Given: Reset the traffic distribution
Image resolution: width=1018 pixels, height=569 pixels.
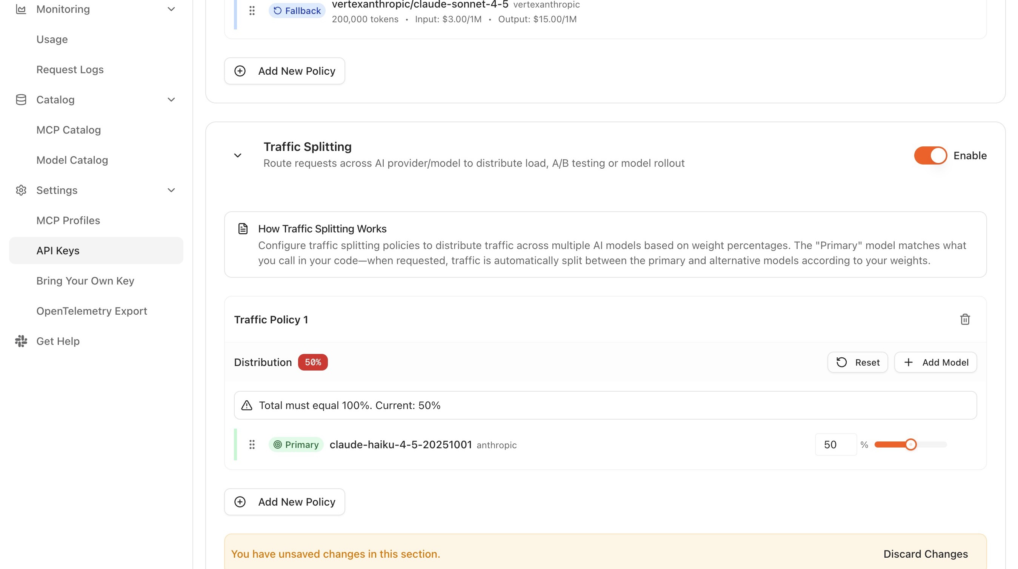Looking at the screenshot, I should pyautogui.click(x=858, y=362).
